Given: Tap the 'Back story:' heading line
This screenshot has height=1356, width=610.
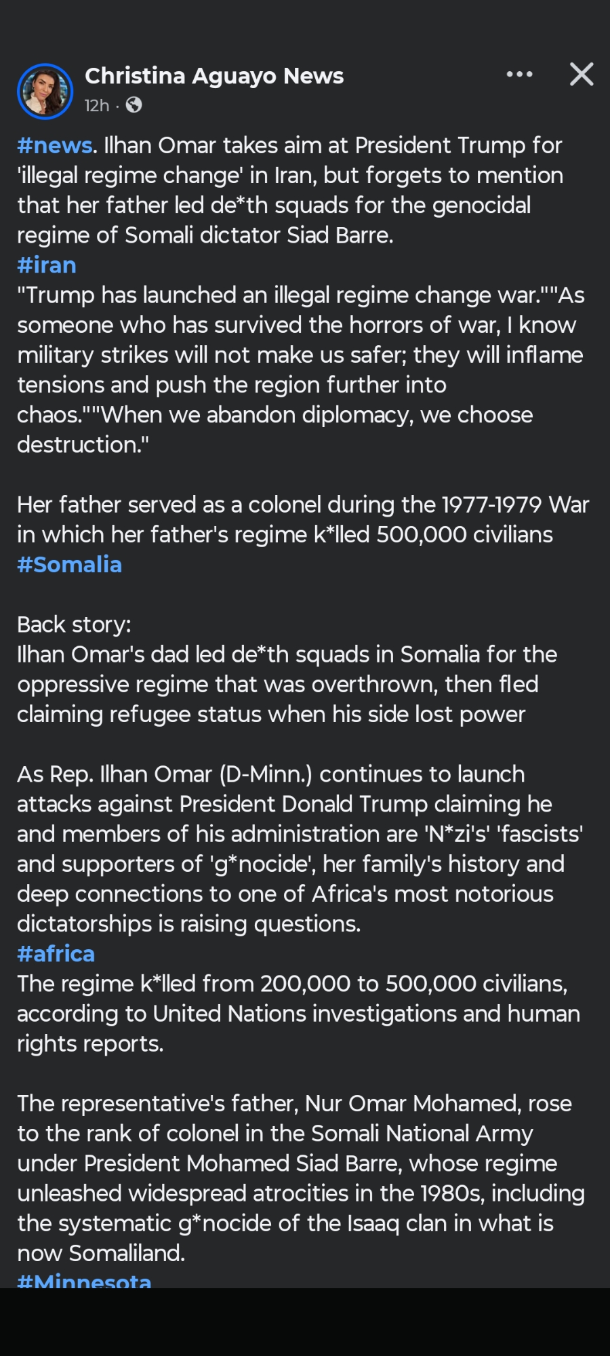Looking at the screenshot, I should coord(75,624).
